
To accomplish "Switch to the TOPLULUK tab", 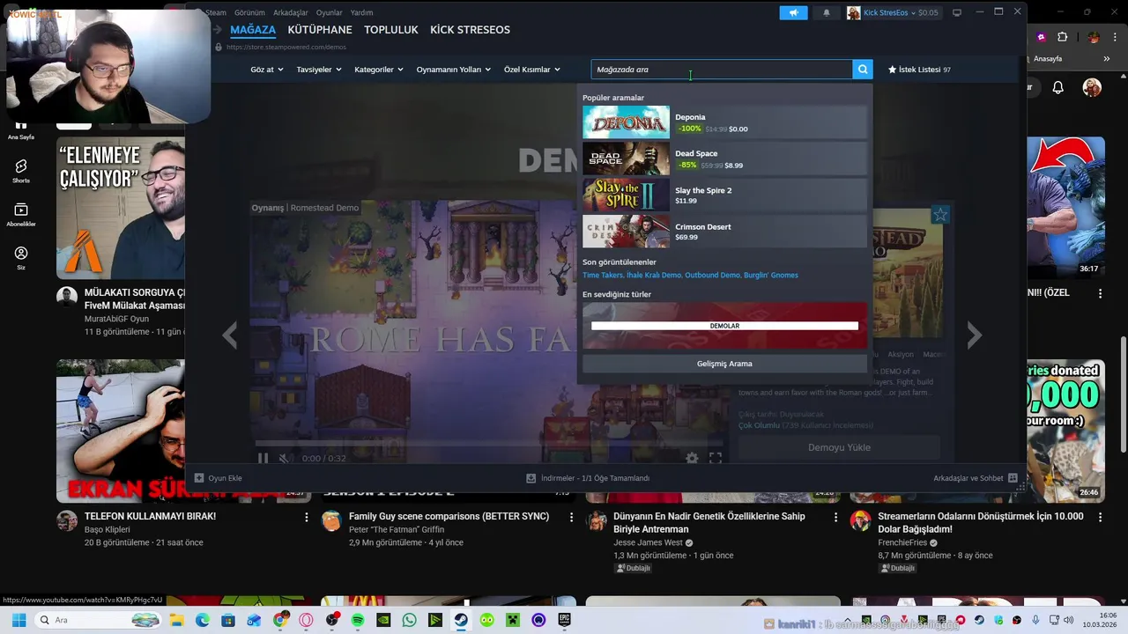I will coord(391,30).
